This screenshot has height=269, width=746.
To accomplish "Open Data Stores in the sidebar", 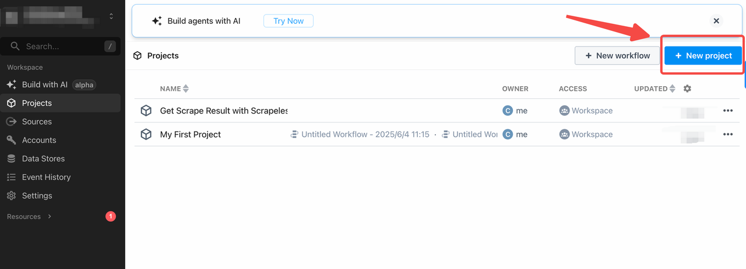I will 61,158.
